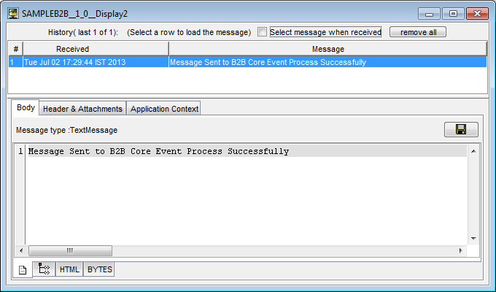Open the tree structure view icon tab
Viewport: 496px width, 292px height.
click(x=43, y=270)
